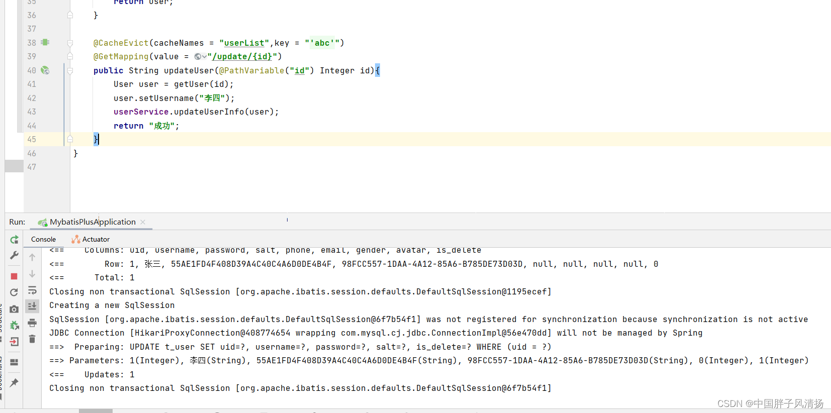The width and height of the screenshot is (831, 413).
Task: Click the "Row: 1, 张三" console line
Action: (354, 264)
